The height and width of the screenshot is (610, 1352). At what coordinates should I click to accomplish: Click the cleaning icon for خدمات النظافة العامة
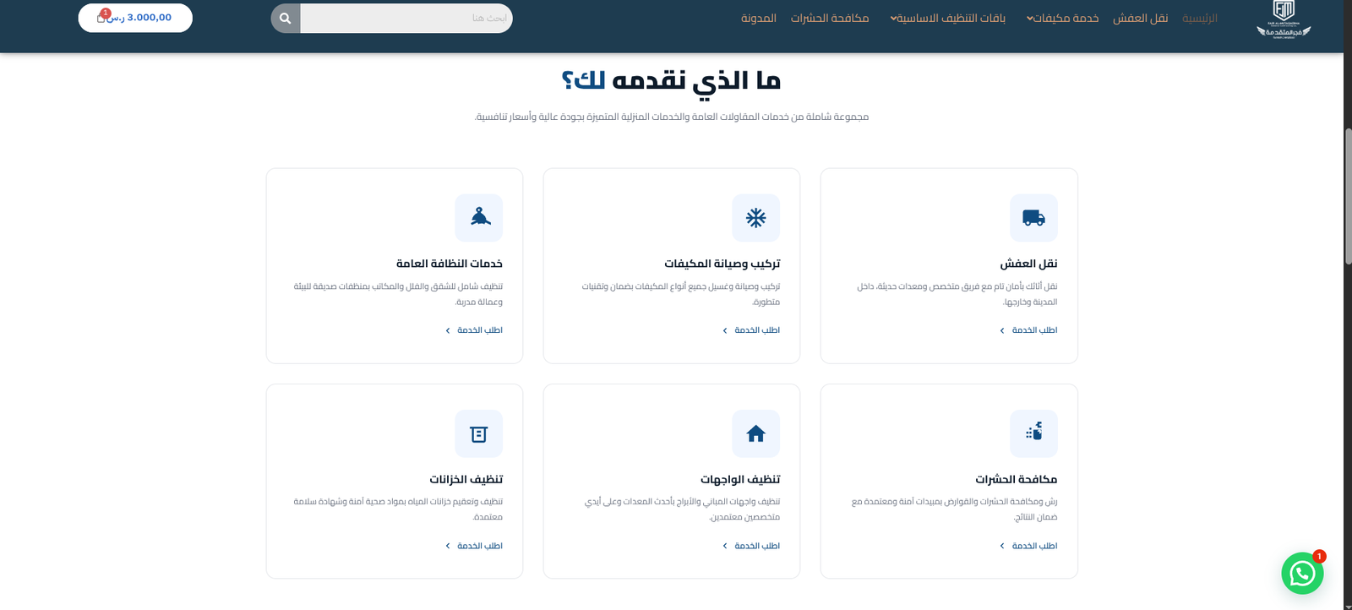pyautogui.click(x=479, y=218)
